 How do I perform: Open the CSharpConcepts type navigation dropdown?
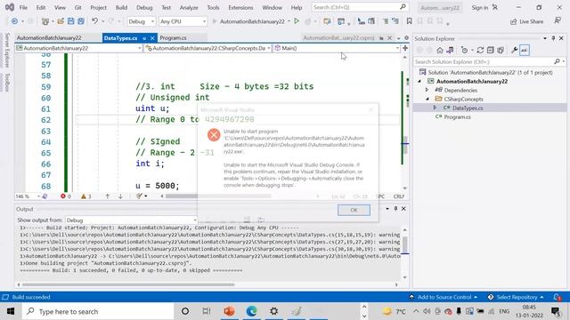click(208, 48)
